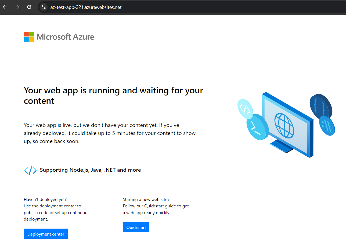
Task: Click text 'Starting a new web site?'
Action: [146, 199]
